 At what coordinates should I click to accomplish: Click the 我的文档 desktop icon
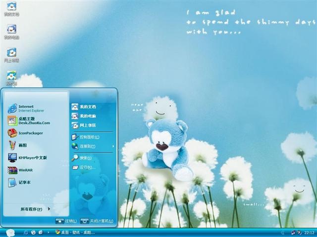pyautogui.click(x=11, y=8)
